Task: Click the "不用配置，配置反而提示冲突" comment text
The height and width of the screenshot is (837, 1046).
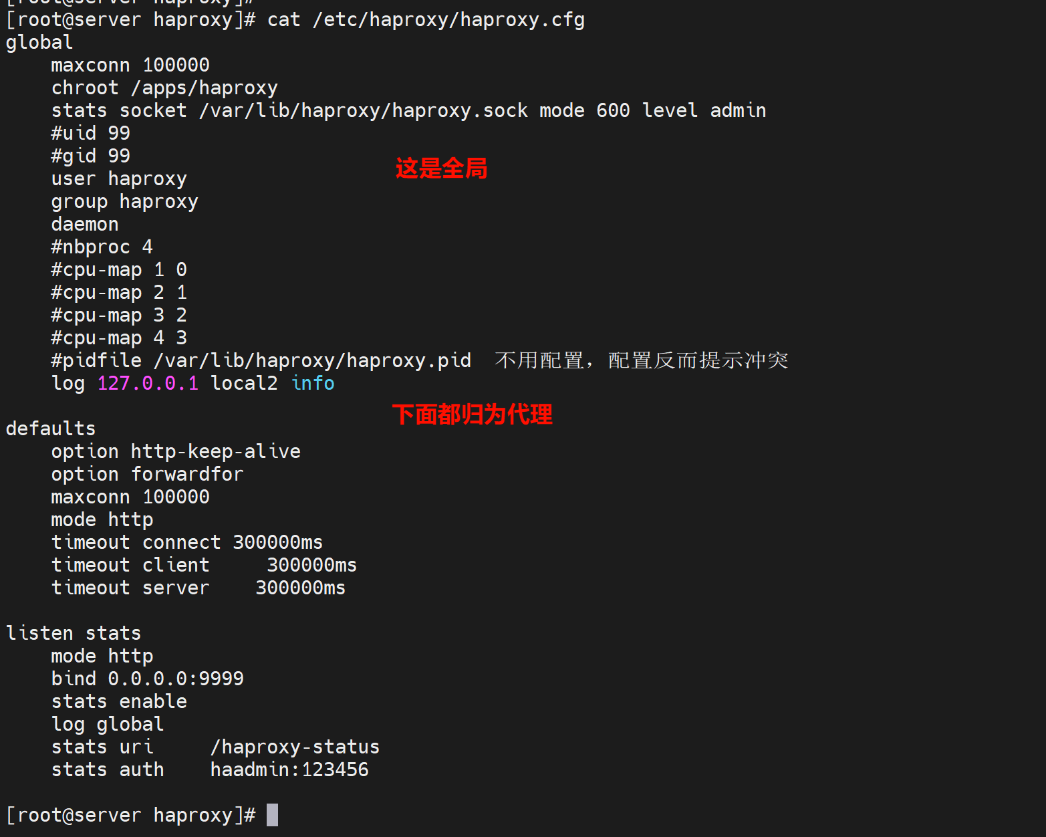Action: [x=641, y=361]
